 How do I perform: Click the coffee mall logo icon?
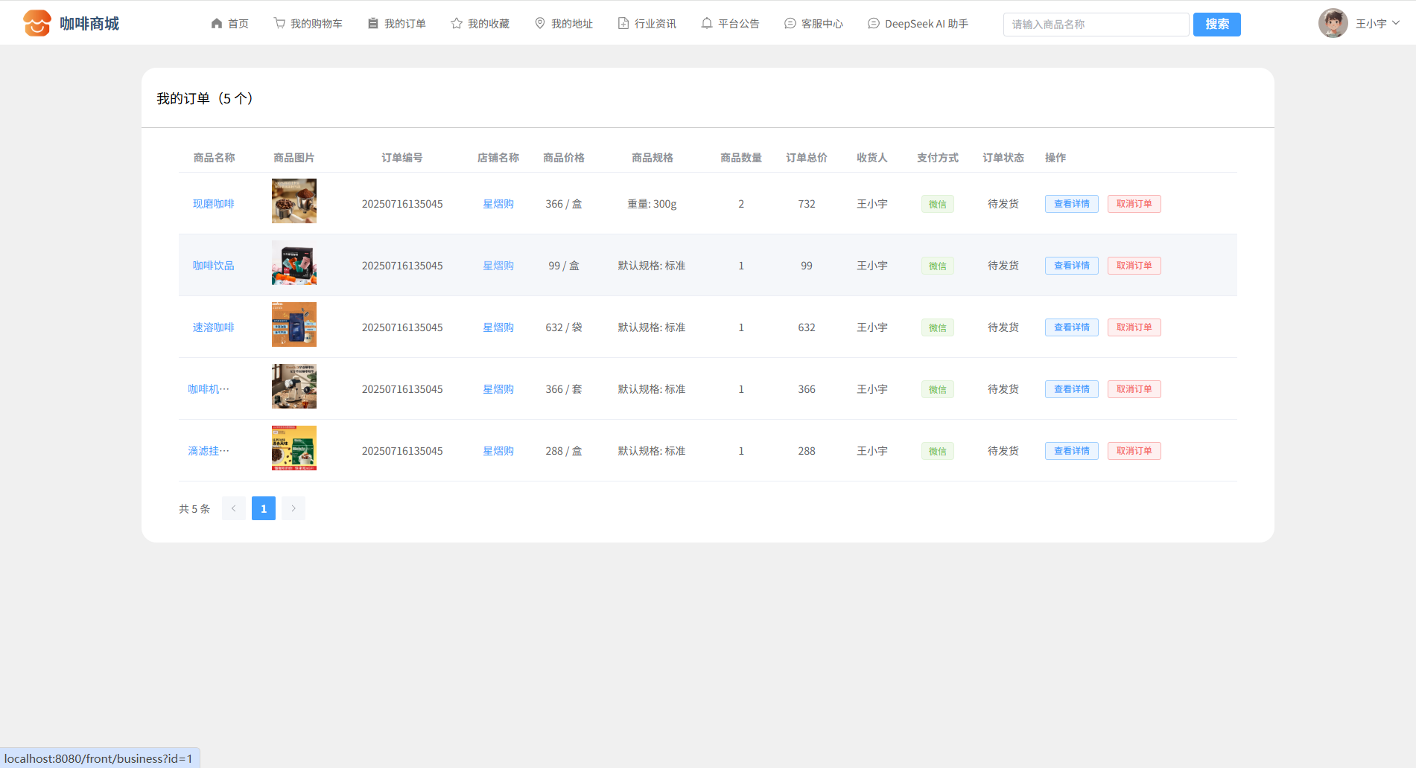pos(36,23)
